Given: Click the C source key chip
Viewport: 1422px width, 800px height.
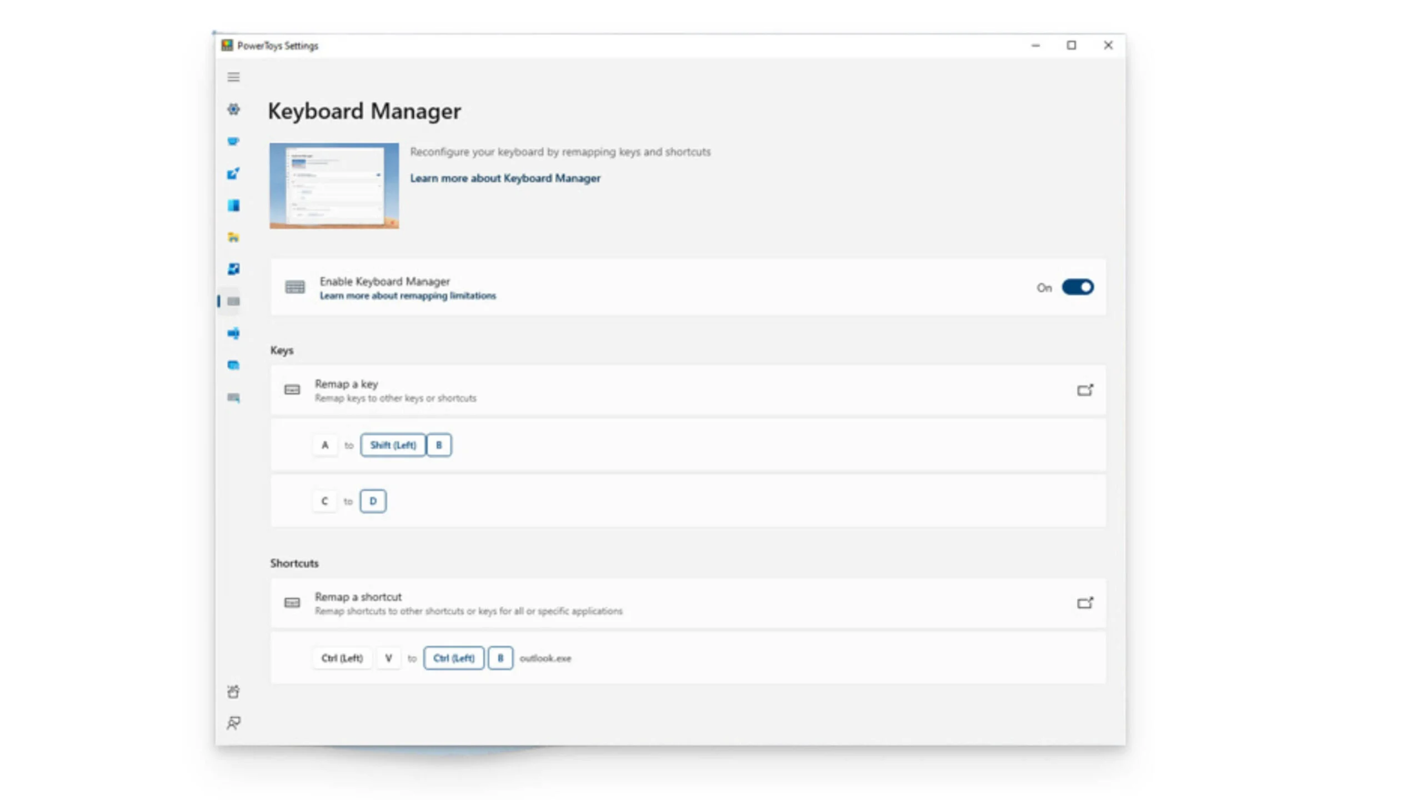Looking at the screenshot, I should (325, 501).
